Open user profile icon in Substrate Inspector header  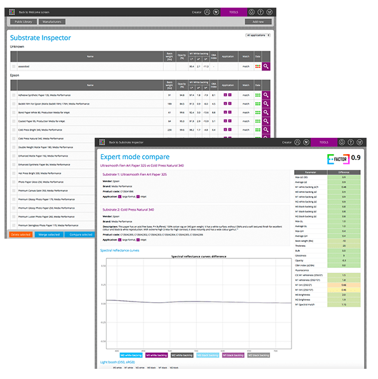(x=207, y=12)
